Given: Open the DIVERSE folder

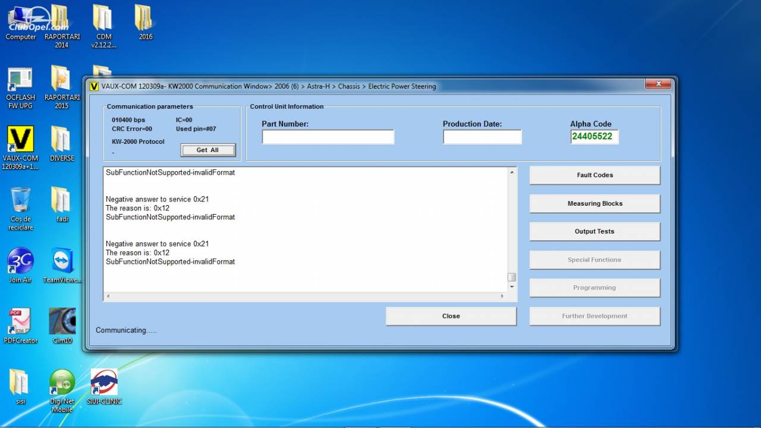Looking at the screenshot, I should tap(62, 144).
